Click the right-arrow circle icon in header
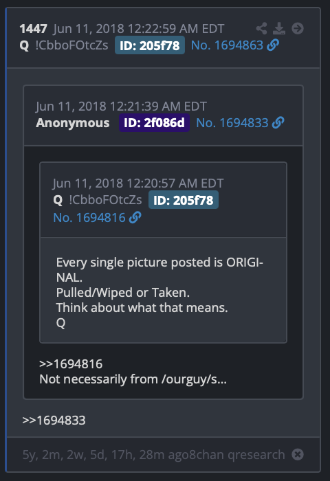This screenshot has width=330, height=481. click(x=298, y=29)
